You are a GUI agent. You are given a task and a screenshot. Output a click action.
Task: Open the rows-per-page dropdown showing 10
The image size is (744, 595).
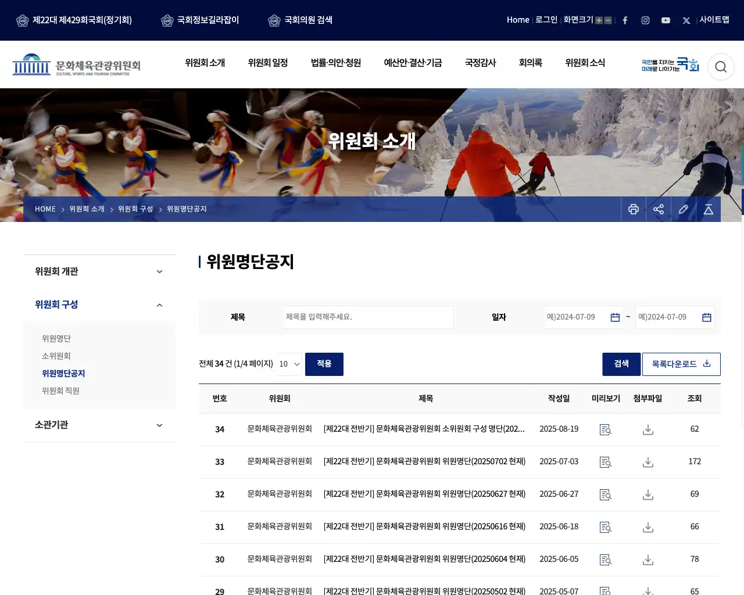(289, 364)
